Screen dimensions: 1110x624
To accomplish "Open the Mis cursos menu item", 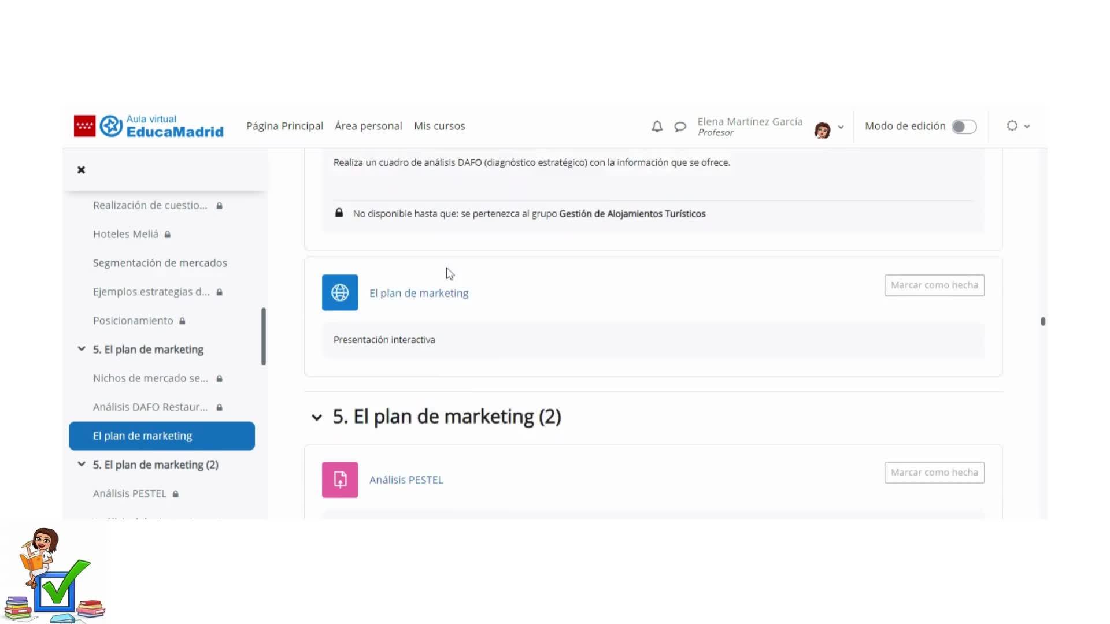I will coord(439,126).
